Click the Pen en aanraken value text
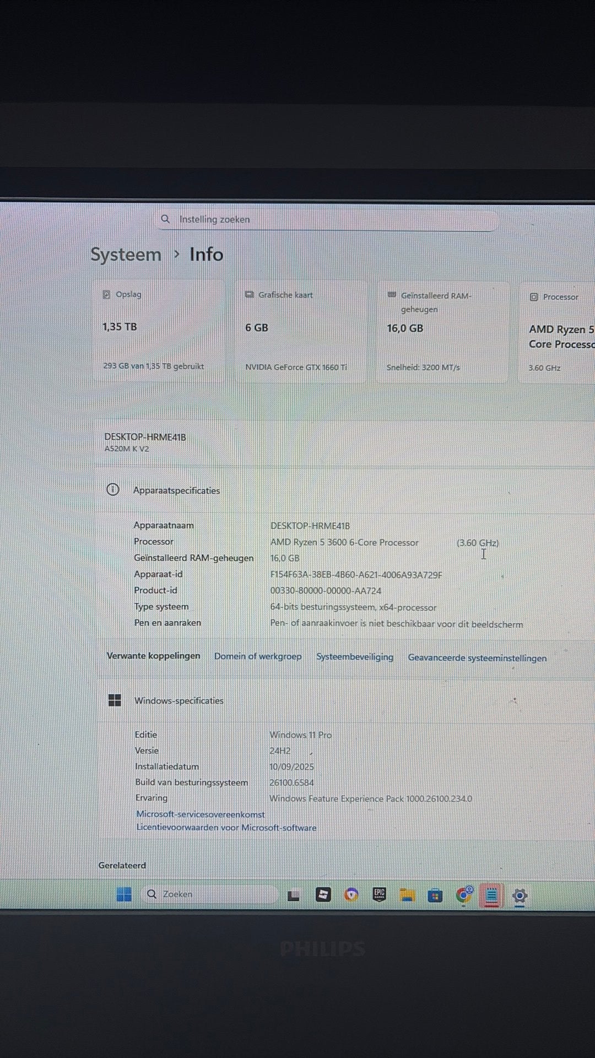This screenshot has height=1058, width=595. 397,624
